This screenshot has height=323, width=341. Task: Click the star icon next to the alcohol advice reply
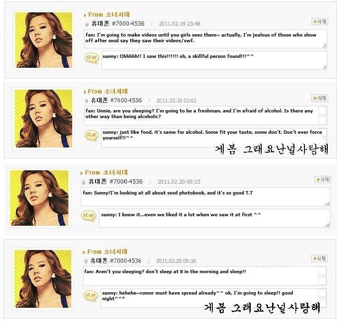pos(91,135)
